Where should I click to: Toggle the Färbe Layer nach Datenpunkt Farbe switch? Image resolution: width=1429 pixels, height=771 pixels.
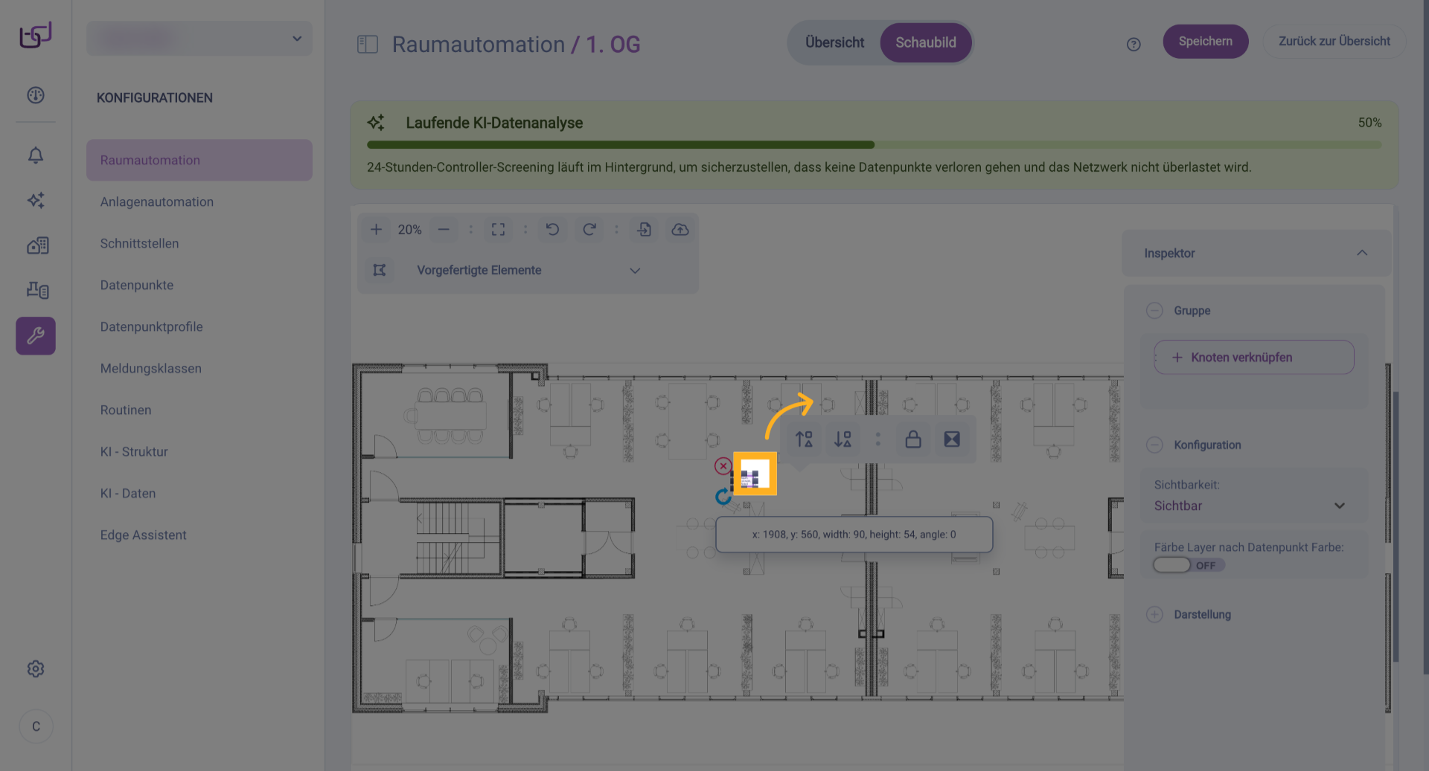(x=1172, y=565)
